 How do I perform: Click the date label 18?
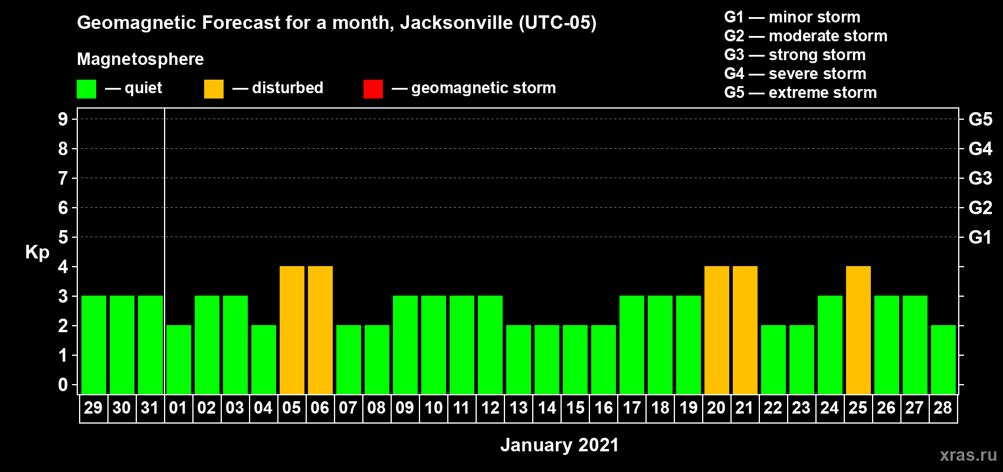point(660,408)
